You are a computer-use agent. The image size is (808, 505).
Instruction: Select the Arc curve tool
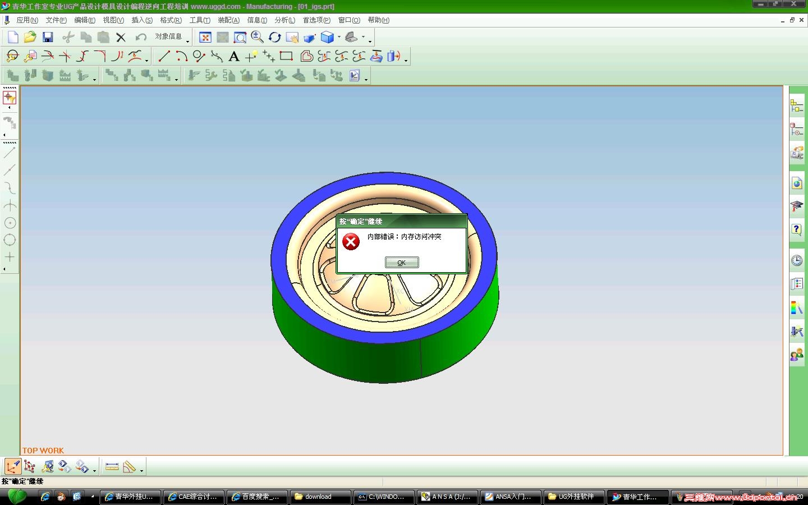[181, 56]
